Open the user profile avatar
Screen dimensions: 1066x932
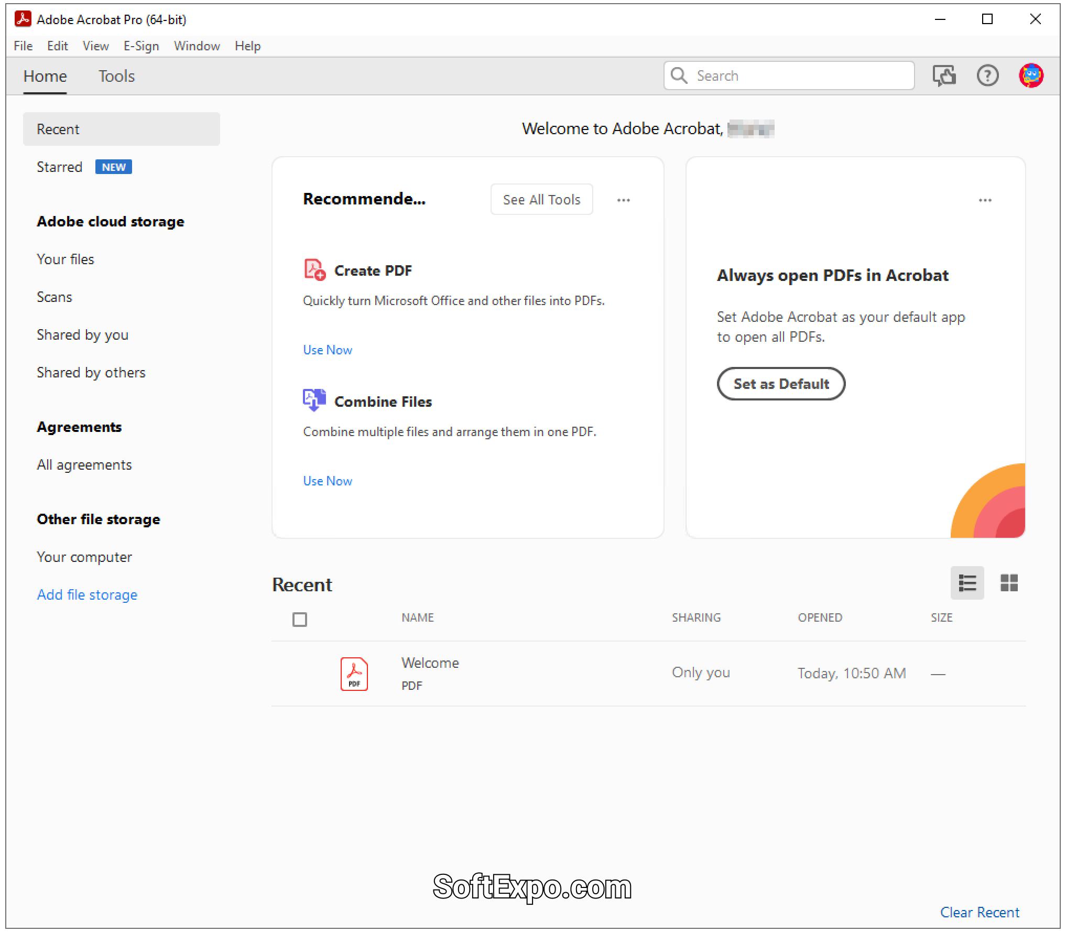coord(1031,75)
